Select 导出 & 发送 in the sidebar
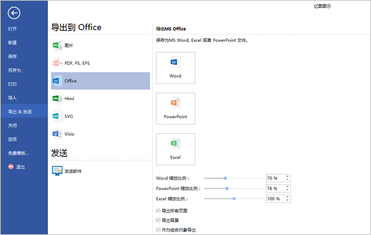Image resolution: width=371 pixels, height=235 pixels. coord(24,112)
